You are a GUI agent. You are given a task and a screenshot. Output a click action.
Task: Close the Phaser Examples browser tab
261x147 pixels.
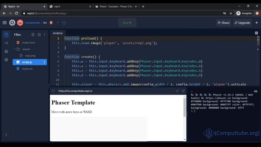click(x=136, y=7)
